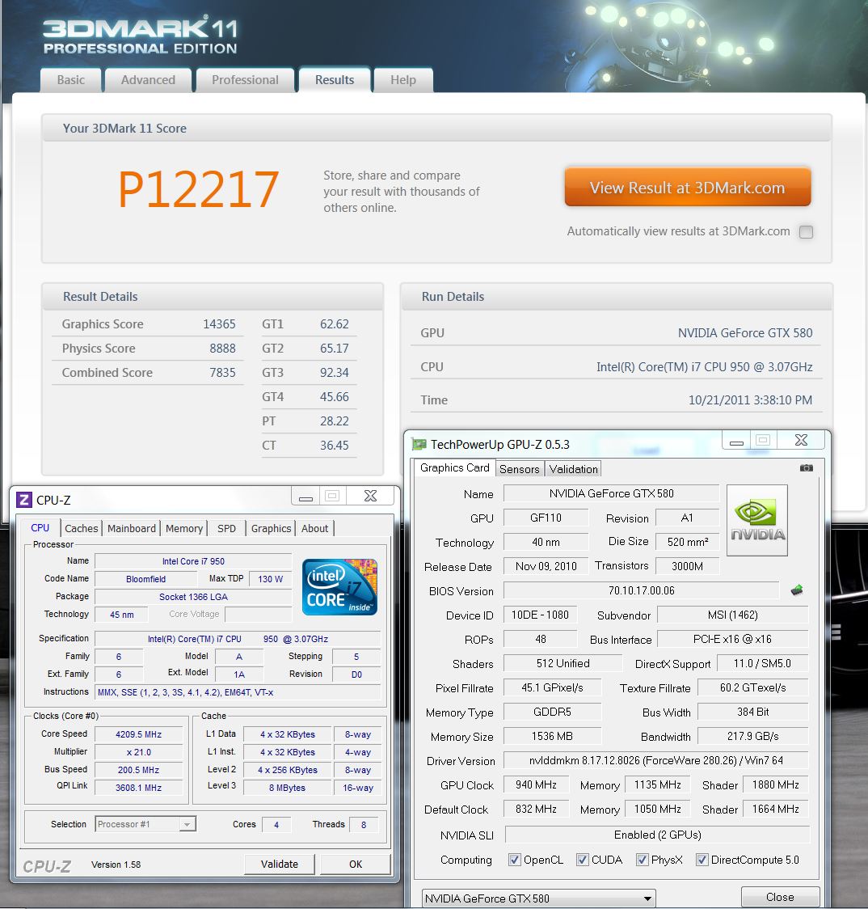The height and width of the screenshot is (909, 868).
Task: Click the Package Socket 1366 LGA value
Action: [x=193, y=597]
